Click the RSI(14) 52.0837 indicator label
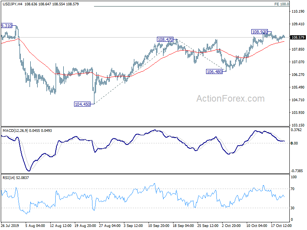Viewport: 307px width, 230px height. tap(16, 178)
